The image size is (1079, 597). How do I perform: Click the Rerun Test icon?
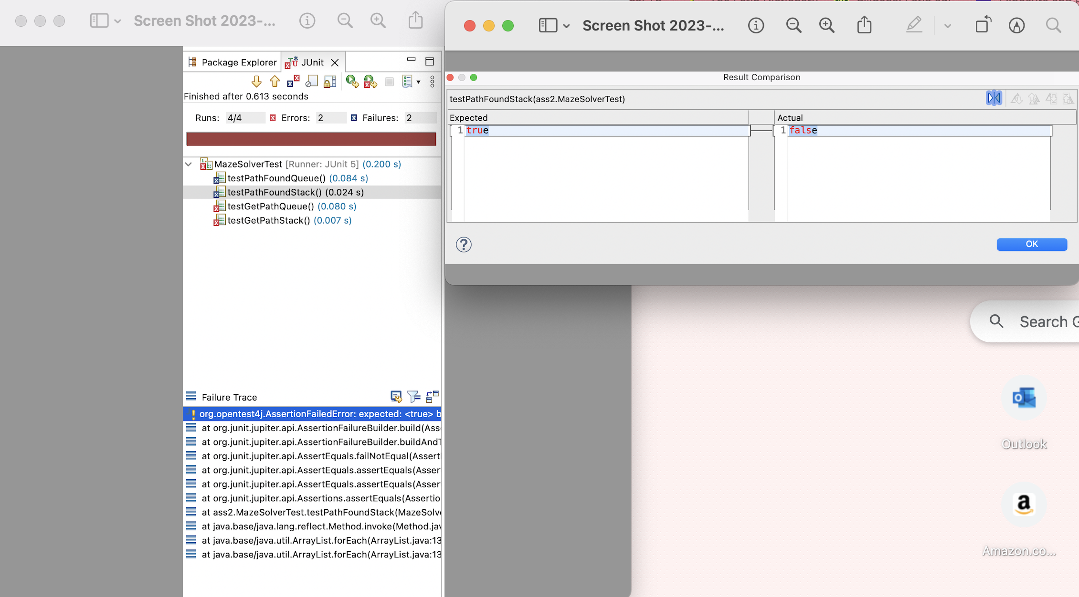click(x=352, y=82)
